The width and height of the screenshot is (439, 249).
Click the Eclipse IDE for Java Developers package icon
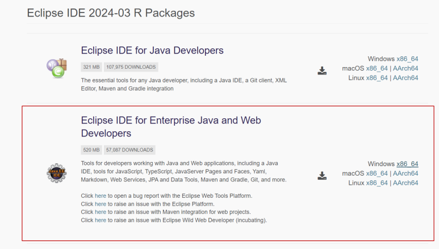(57, 68)
